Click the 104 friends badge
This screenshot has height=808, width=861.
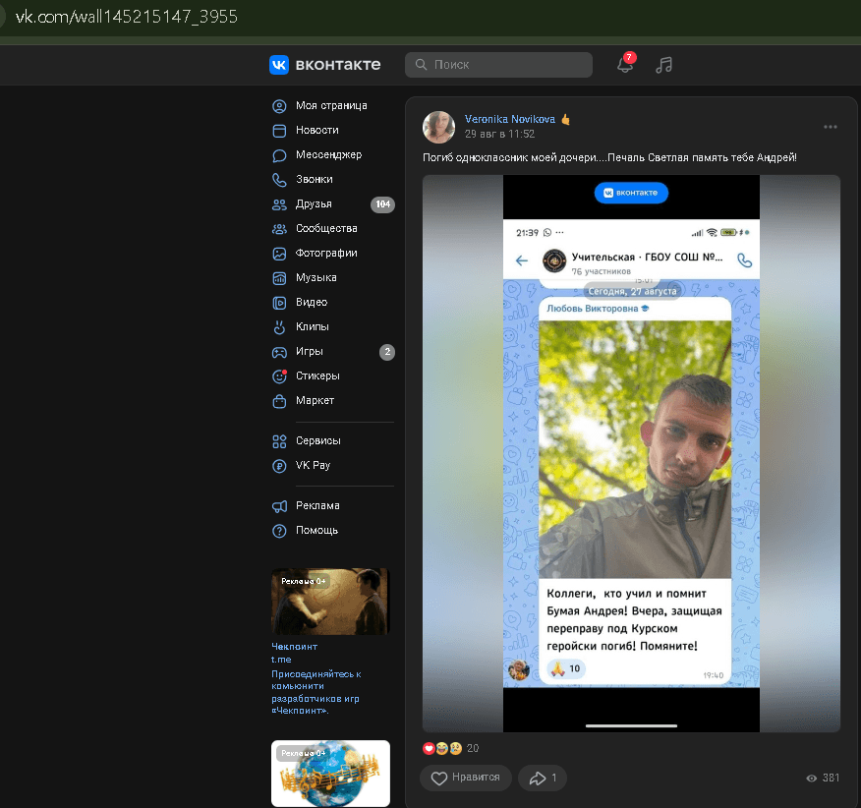coord(382,204)
